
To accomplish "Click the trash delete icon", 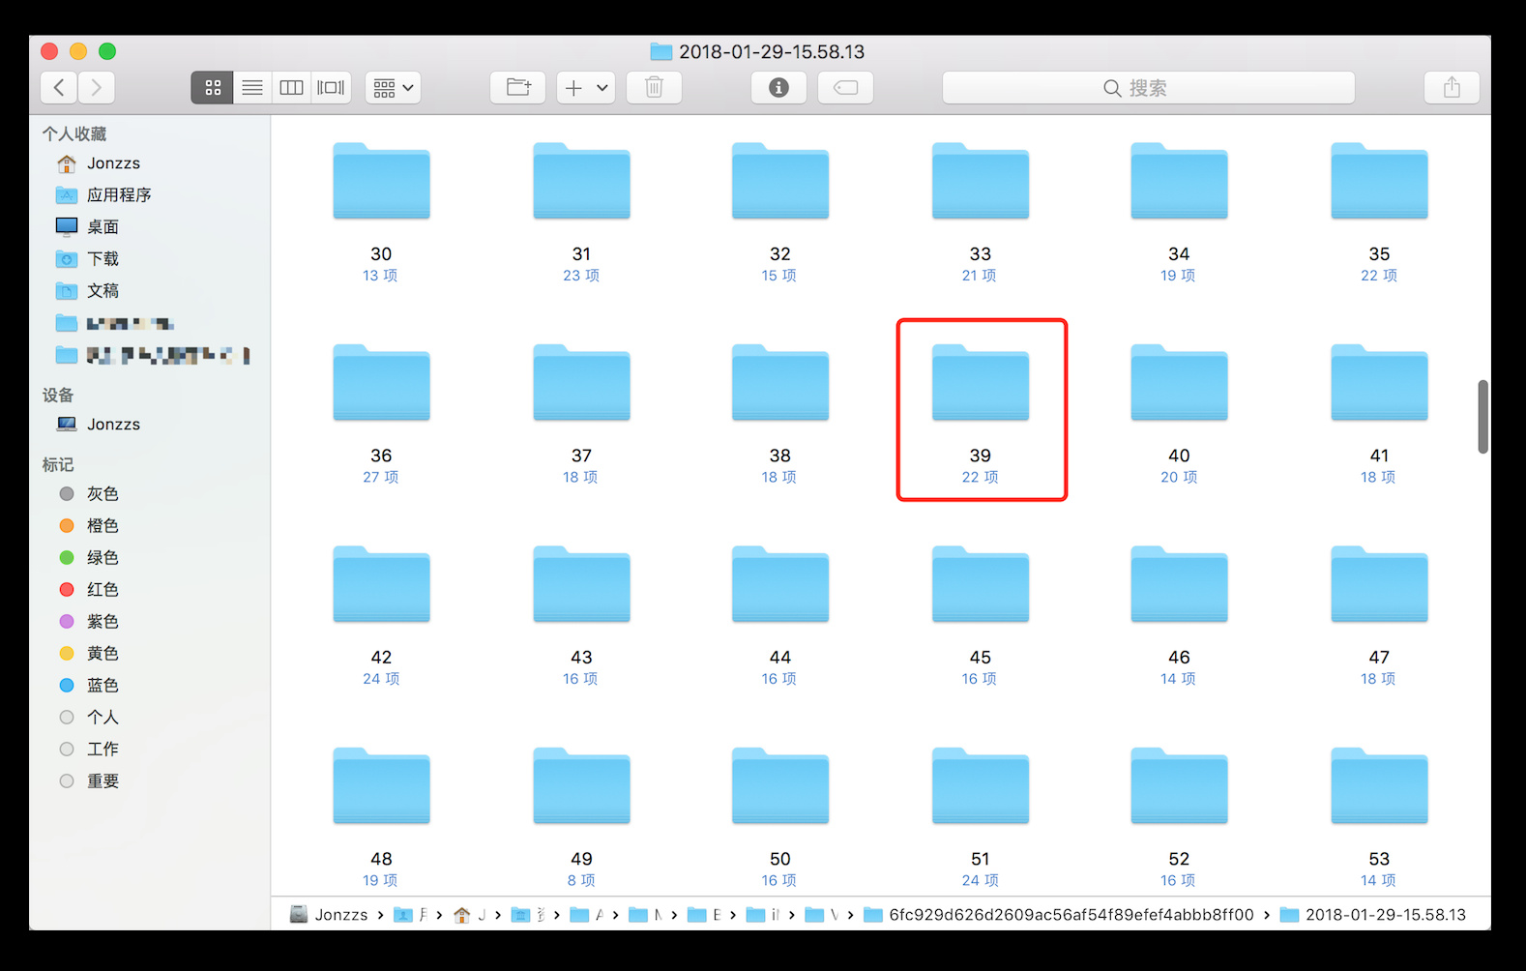I will point(654,88).
